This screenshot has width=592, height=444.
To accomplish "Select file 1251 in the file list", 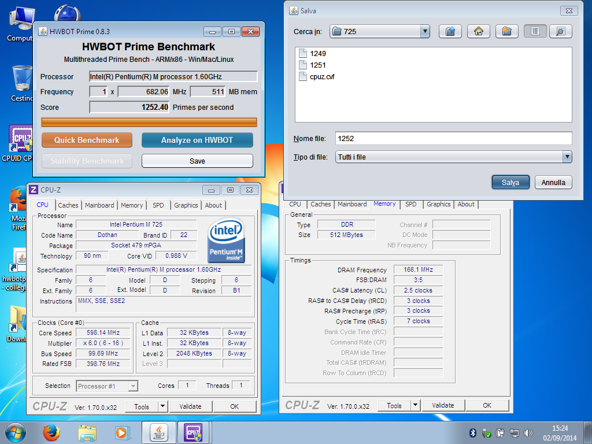I will [x=313, y=65].
